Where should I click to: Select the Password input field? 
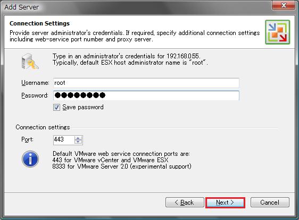pos(146,95)
